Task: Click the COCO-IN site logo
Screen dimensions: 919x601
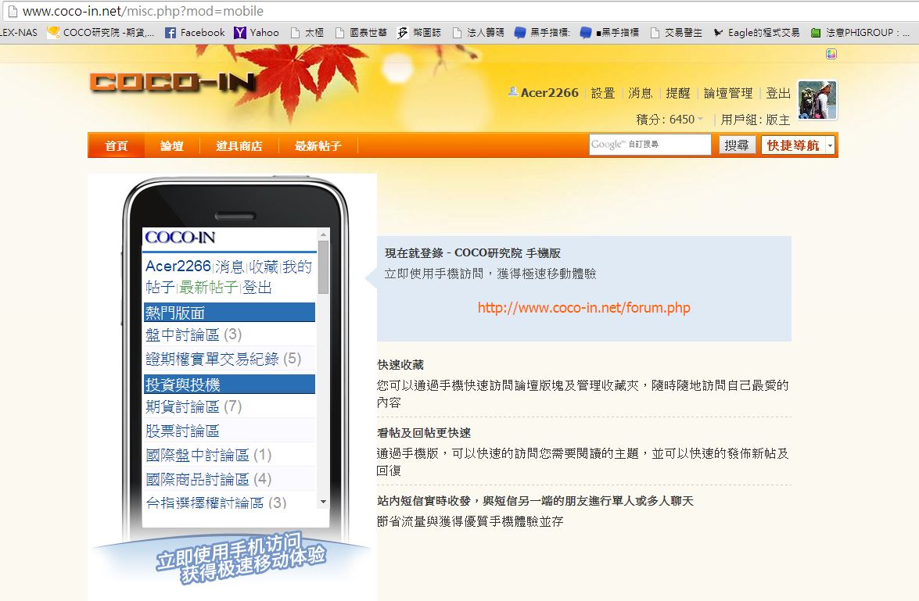Action: pos(172,82)
